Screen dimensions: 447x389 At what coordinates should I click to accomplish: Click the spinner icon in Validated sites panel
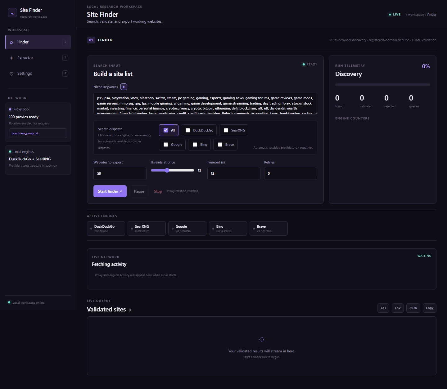(262, 339)
